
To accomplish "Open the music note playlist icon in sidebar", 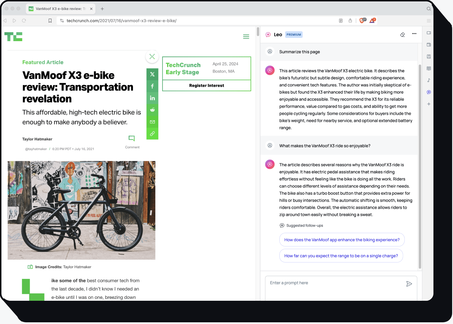I will click(x=429, y=80).
